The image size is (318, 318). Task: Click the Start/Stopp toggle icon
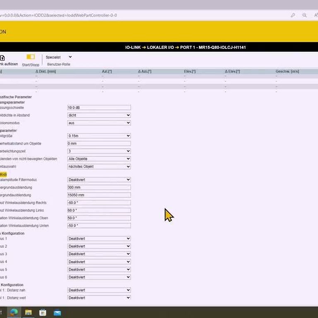tap(31, 57)
